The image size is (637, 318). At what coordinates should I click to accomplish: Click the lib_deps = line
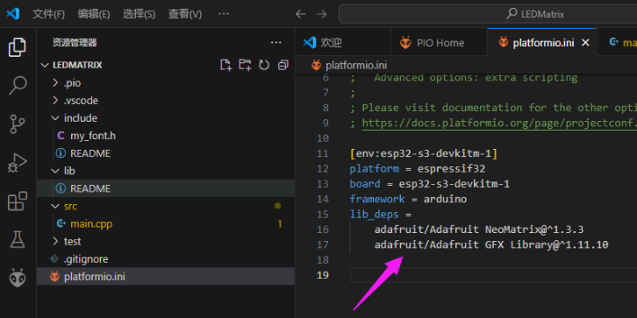[x=381, y=214]
